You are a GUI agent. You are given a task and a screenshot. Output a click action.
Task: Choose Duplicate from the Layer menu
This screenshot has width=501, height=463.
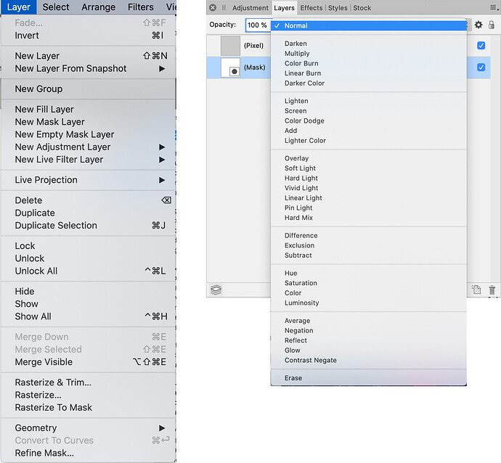(89, 213)
